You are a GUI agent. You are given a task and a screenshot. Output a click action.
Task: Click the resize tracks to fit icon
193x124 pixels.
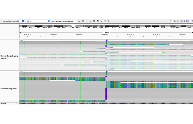[101, 21]
